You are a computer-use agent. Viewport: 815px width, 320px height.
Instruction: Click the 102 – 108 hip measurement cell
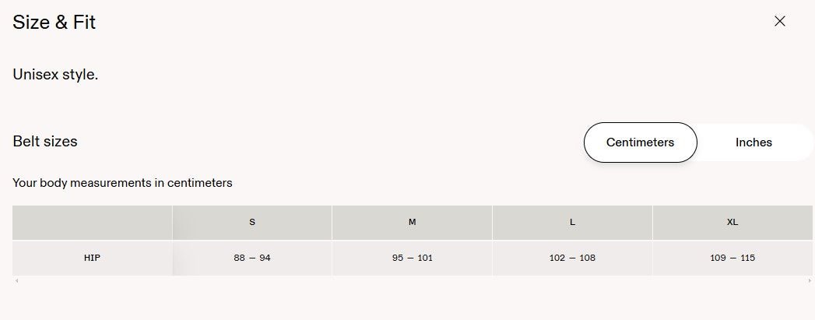click(x=572, y=258)
